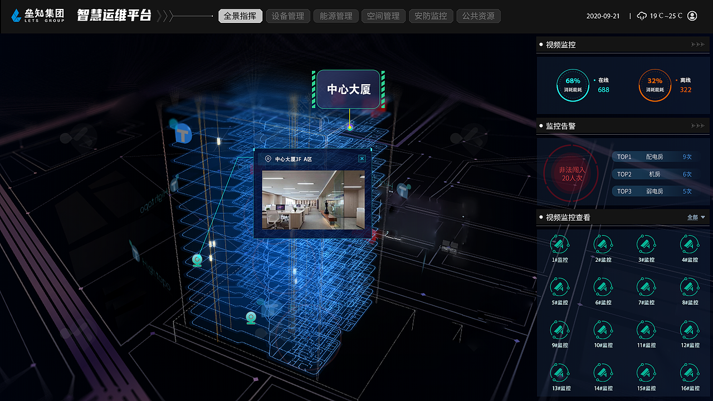Switch to the 设备管理 tab
The width and height of the screenshot is (713, 401).
287,16
